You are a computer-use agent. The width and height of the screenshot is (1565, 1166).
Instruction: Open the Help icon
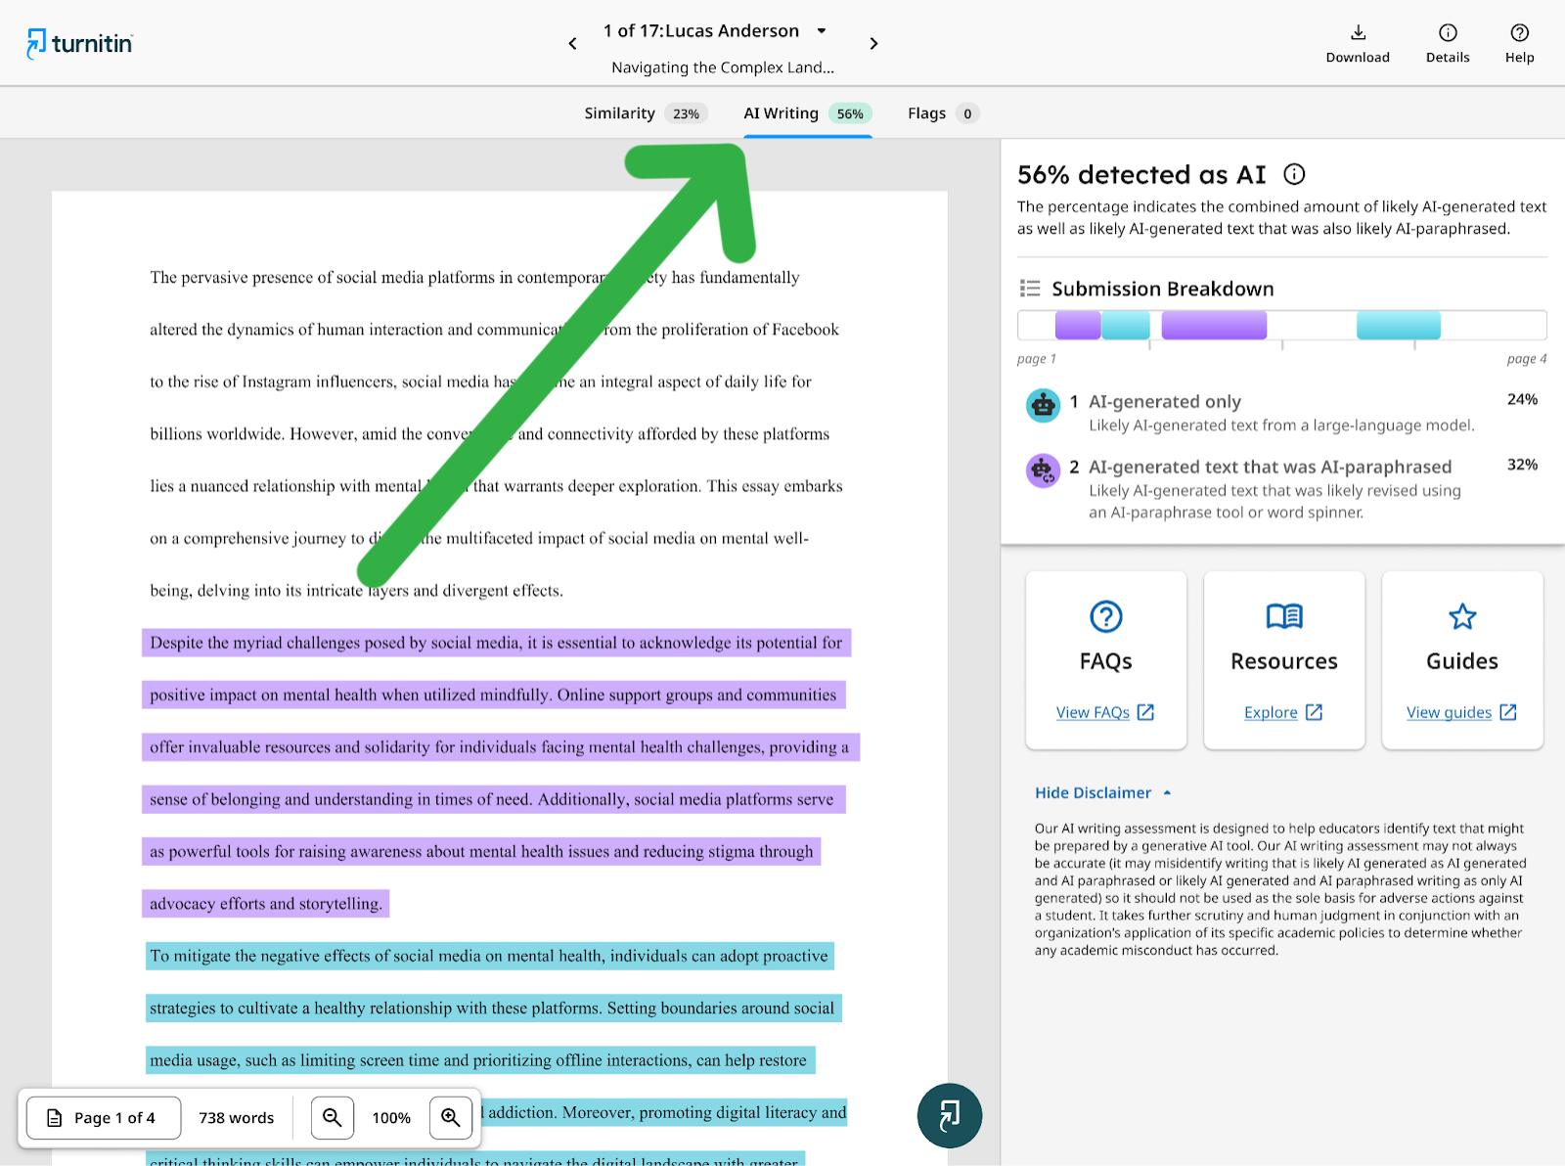click(1518, 33)
